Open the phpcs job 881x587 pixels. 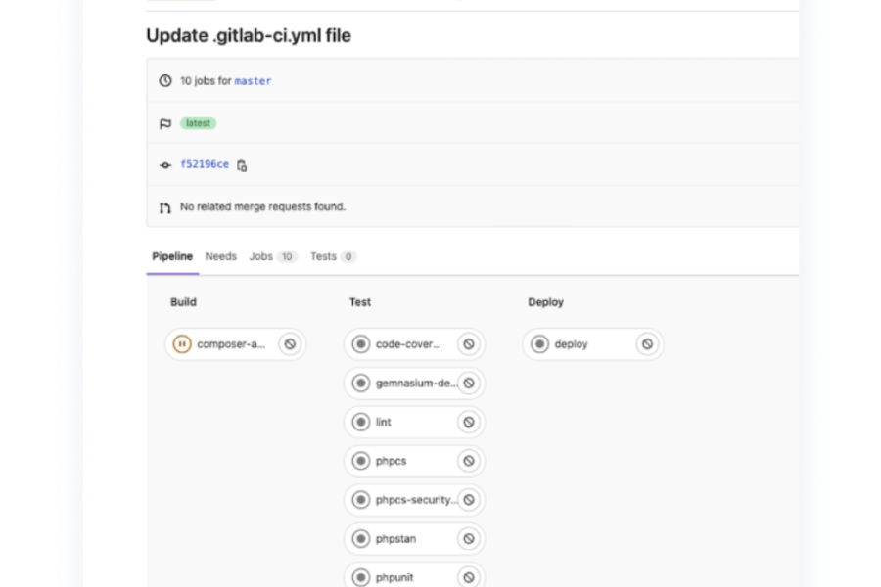pos(391,461)
